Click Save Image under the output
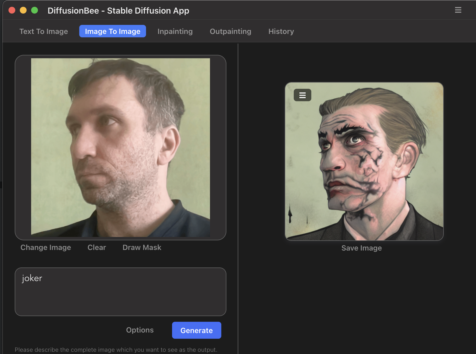Viewport: 476px width, 354px height. tap(361, 248)
